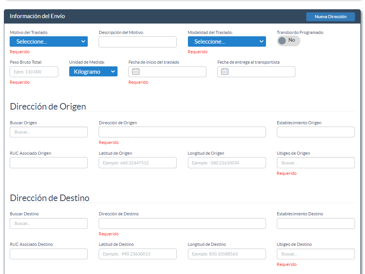Click the Ubigeo de Origen search box
365x274 pixels.
(316, 163)
